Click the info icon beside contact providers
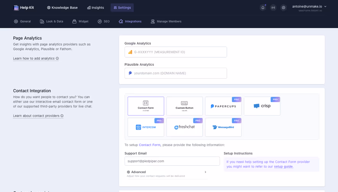This screenshot has height=192, width=338. 62,116
